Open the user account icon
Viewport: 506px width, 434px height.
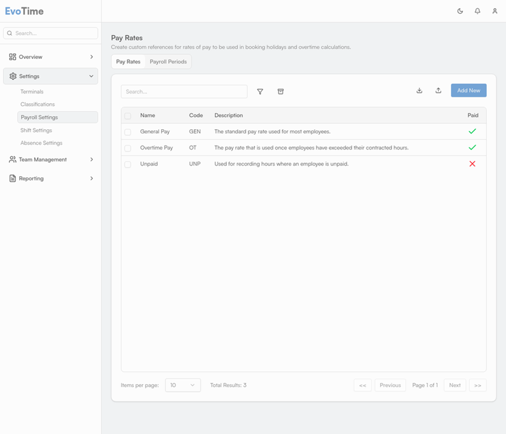coord(495,11)
